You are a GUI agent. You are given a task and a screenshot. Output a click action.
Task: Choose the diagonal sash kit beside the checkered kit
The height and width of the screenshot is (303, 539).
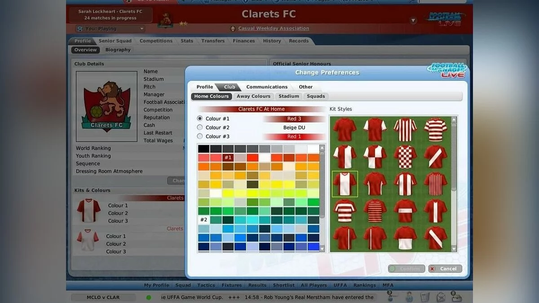(435, 157)
